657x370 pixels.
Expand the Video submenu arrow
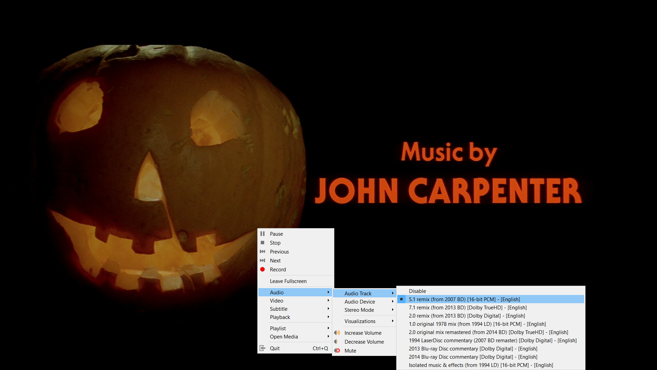(328, 300)
